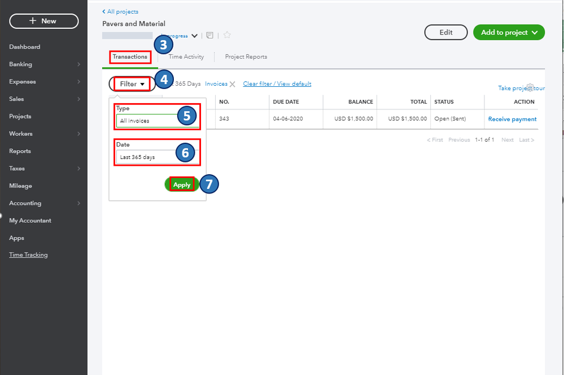Open the Accounting menu item

[x=25, y=204]
